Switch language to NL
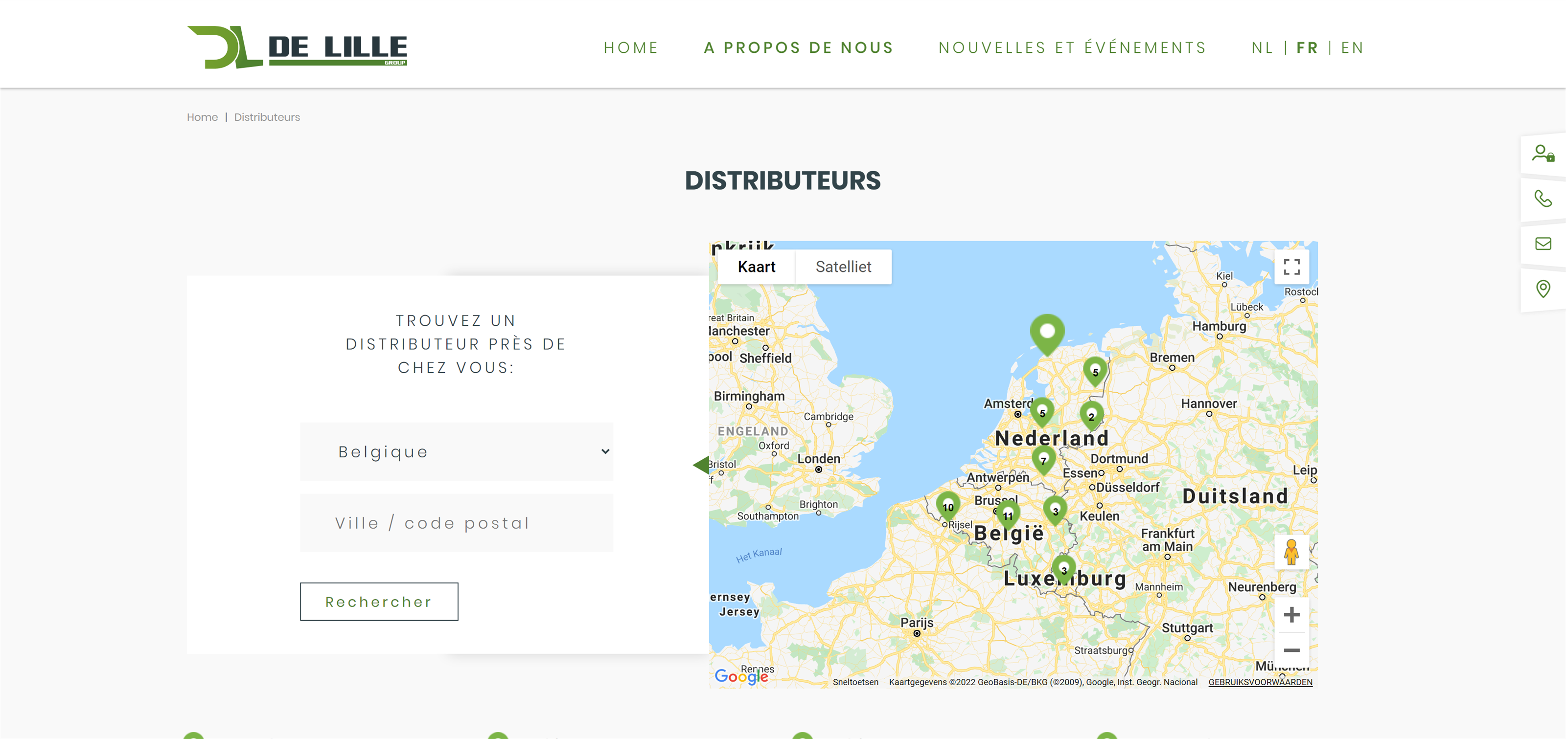This screenshot has height=739, width=1566. [x=1262, y=48]
